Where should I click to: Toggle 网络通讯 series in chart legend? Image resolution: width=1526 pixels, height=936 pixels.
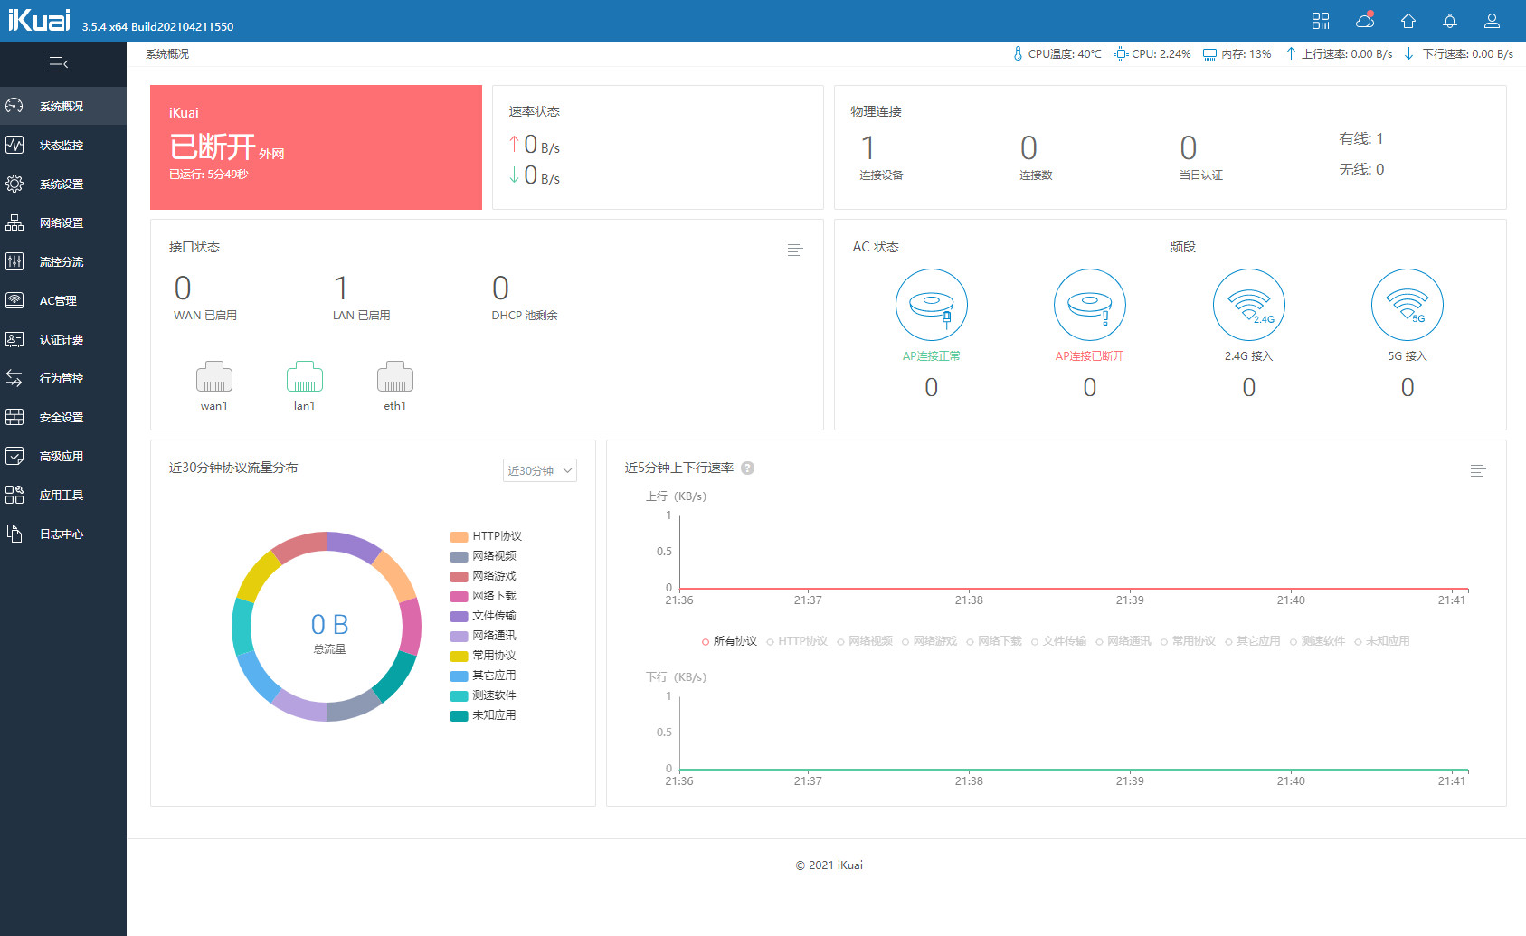click(x=1123, y=641)
